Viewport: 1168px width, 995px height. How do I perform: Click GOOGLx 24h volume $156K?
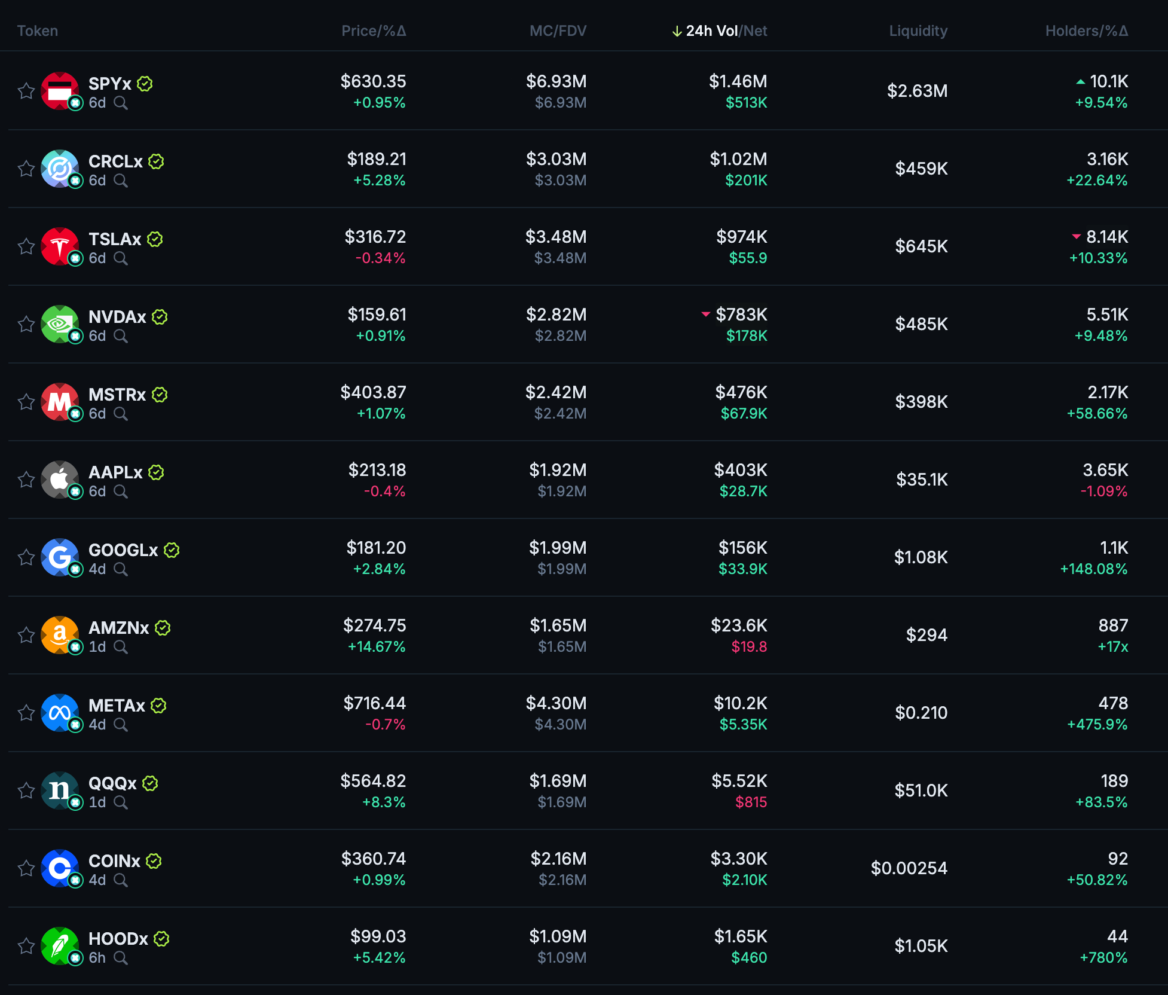click(743, 548)
